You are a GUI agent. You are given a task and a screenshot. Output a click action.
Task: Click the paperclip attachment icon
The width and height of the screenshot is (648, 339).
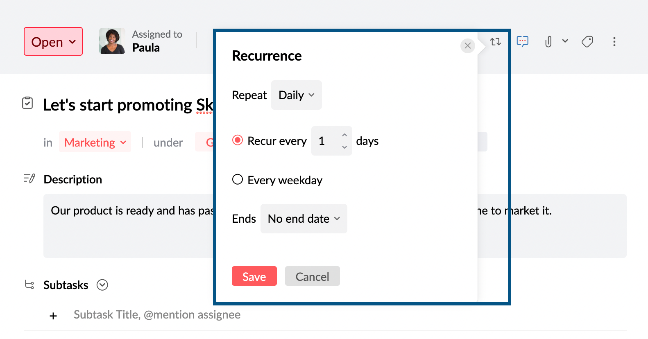tap(548, 41)
